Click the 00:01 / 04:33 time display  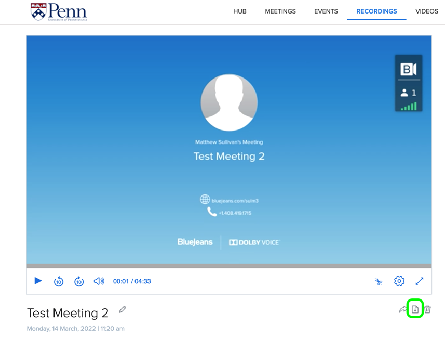(x=132, y=281)
